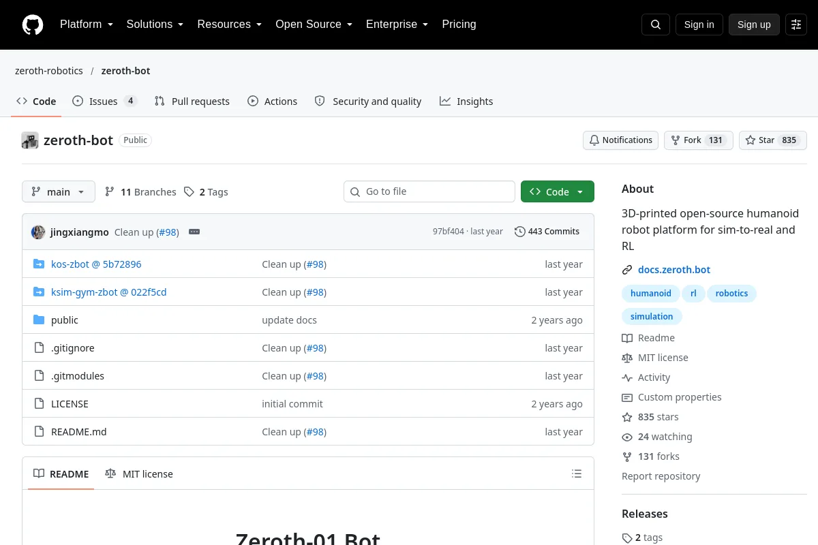
Task: Open the search magnifier button
Action: point(656,25)
